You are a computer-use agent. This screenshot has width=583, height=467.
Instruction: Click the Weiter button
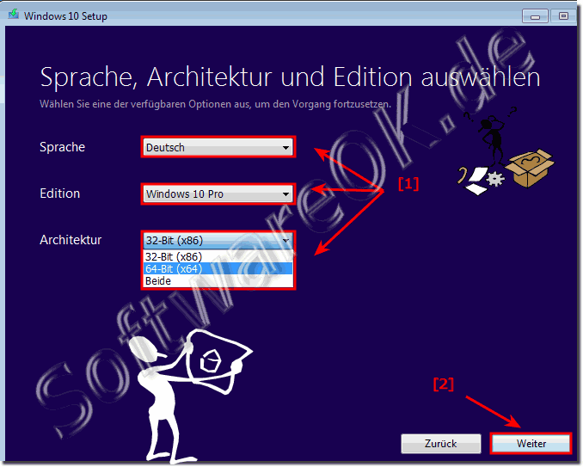(x=531, y=443)
